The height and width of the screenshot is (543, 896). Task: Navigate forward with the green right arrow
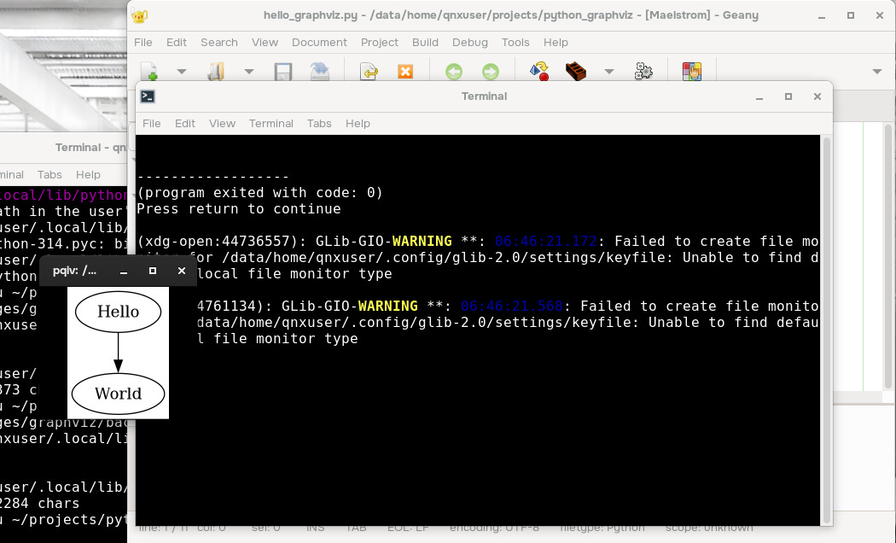pos(490,72)
